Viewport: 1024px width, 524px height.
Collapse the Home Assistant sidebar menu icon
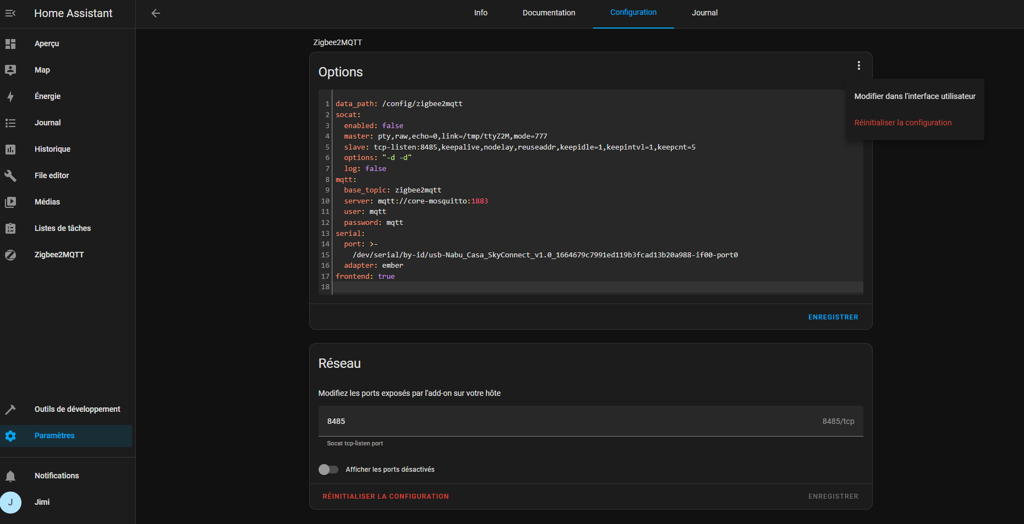pyautogui.click(x=10, y=13)
